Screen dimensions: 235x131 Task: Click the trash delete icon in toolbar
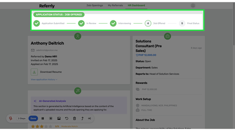click(x=74, y=118)
